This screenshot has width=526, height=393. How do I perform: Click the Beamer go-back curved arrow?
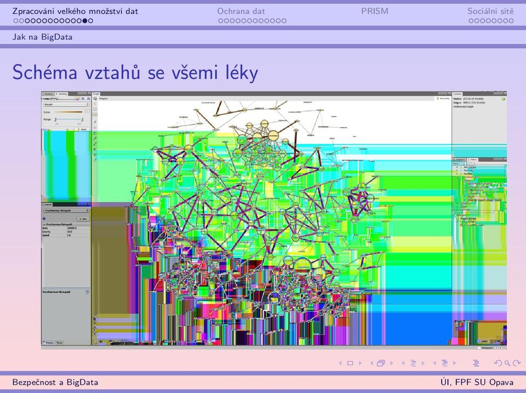click(x=498, y=363)
